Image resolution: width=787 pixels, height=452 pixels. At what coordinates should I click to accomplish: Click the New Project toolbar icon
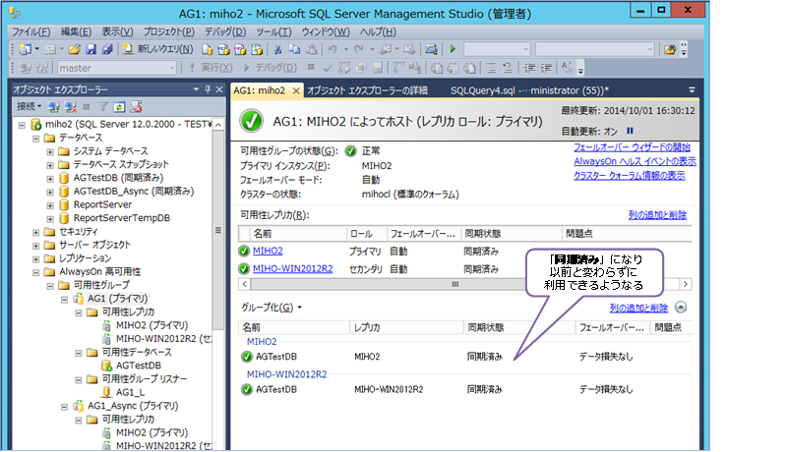[26, 49]
